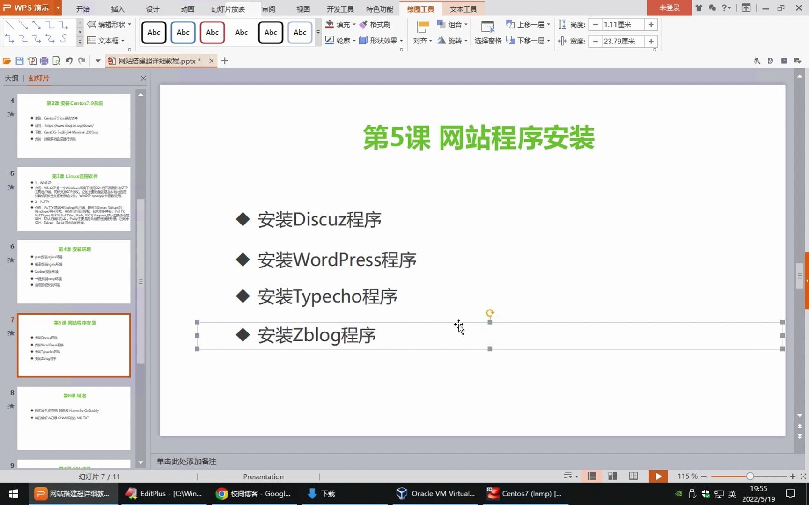Switch to the 文本工具 ribbon tab
The height and width of the screenshot is (505, 809).
(x=463, y=9)
